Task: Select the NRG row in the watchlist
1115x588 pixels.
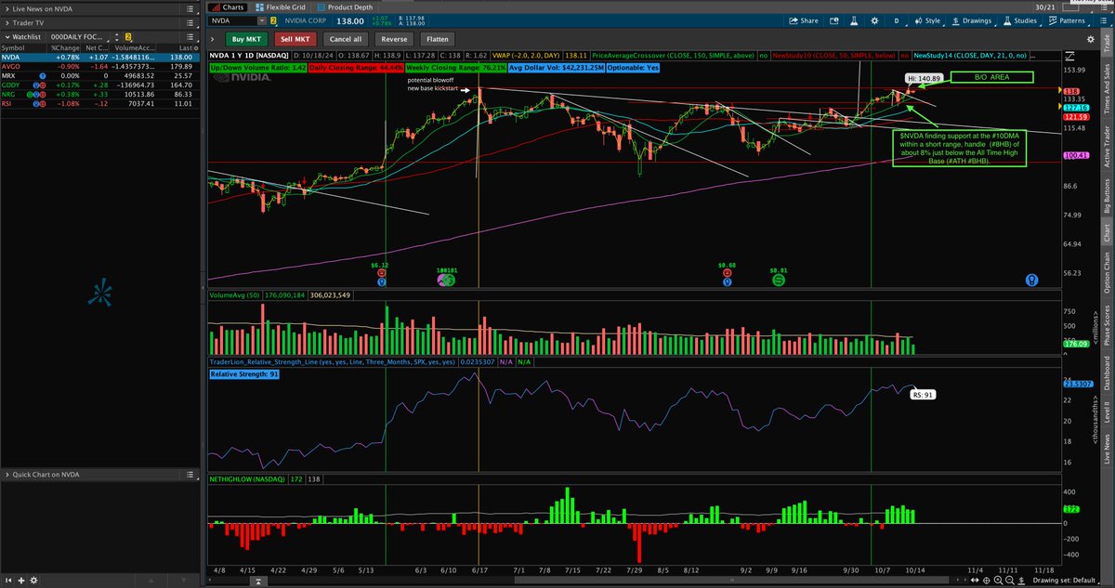Action: click(x=100, y=94)
